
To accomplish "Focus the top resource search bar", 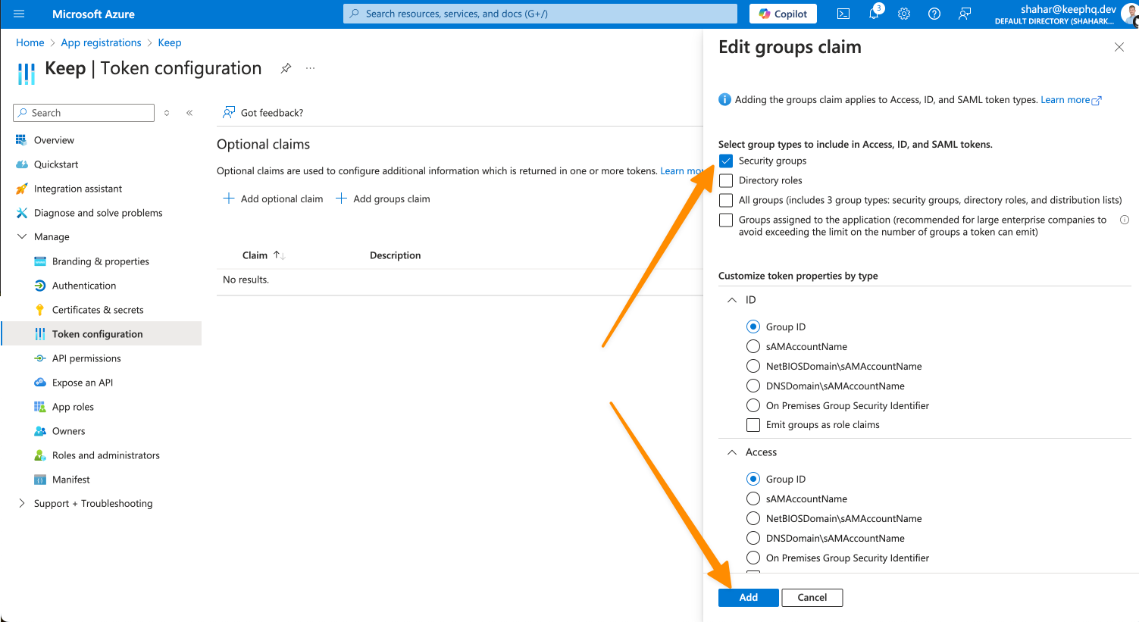I will point(540,14).
